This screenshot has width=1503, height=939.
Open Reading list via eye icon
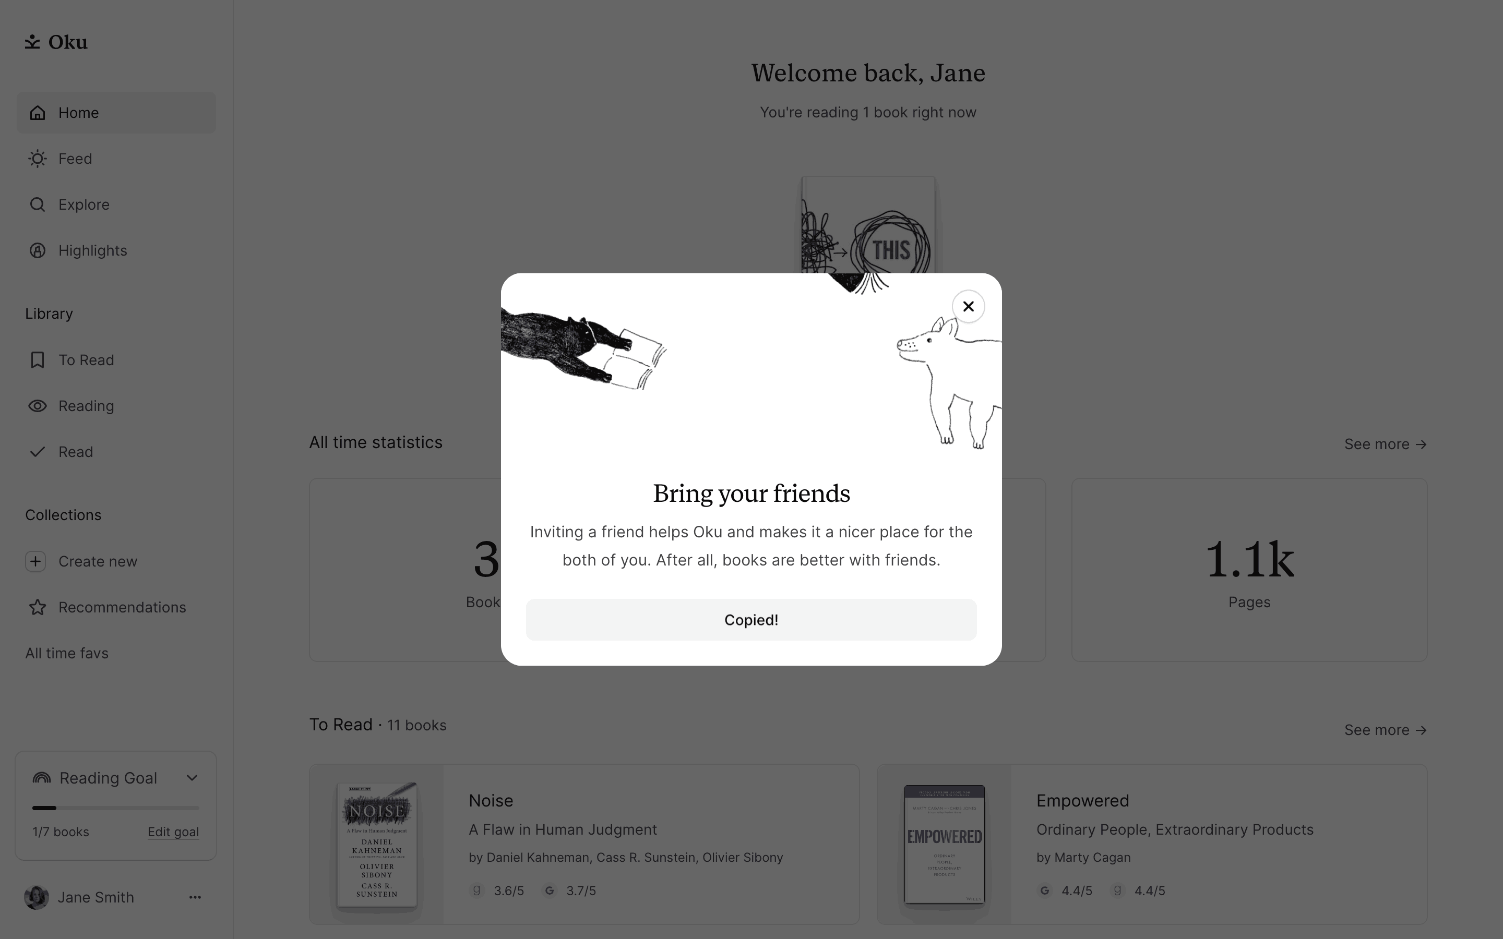click(38, 405)
